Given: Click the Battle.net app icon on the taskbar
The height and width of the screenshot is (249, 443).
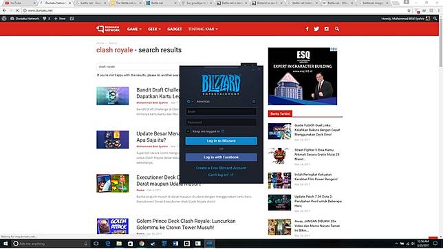Looking at the screenshot, I should [x=209, y=243].
